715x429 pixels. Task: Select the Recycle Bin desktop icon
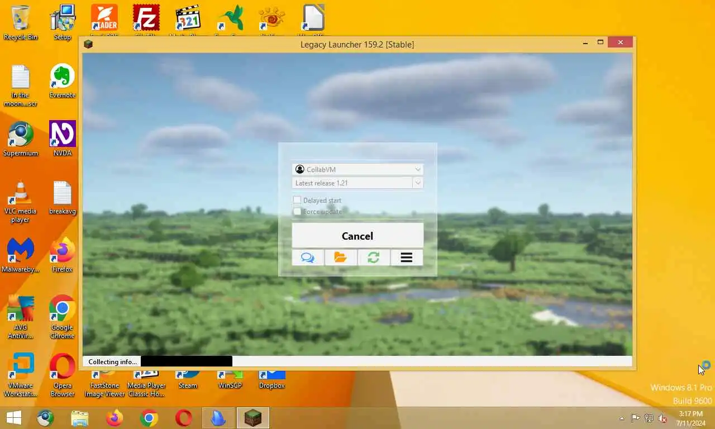point(21,23)
